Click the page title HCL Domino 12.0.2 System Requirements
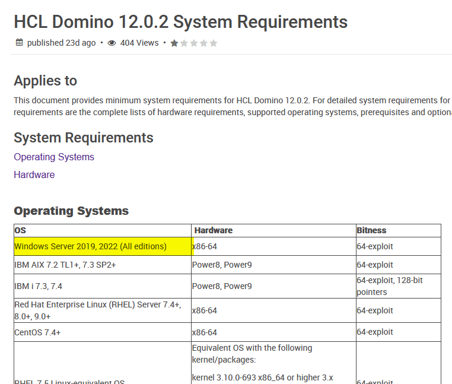This screenshot has width=452, height=384. pyautogui.click(x=181, y=22)
